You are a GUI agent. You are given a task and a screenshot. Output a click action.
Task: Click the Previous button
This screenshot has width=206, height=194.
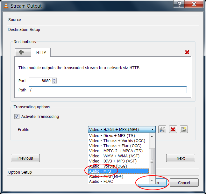tap(25, 158)
